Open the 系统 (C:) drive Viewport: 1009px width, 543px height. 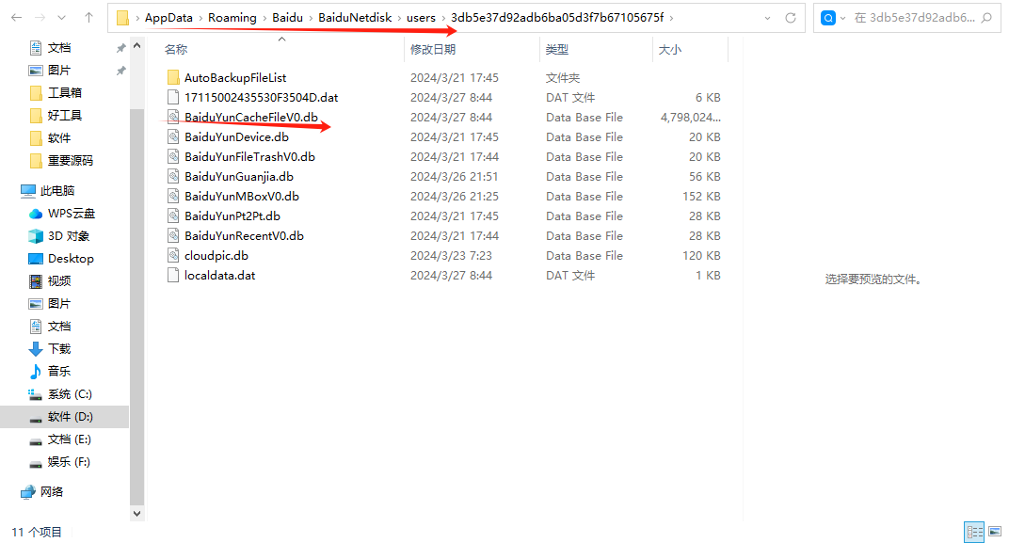click(x=70, y=393)
